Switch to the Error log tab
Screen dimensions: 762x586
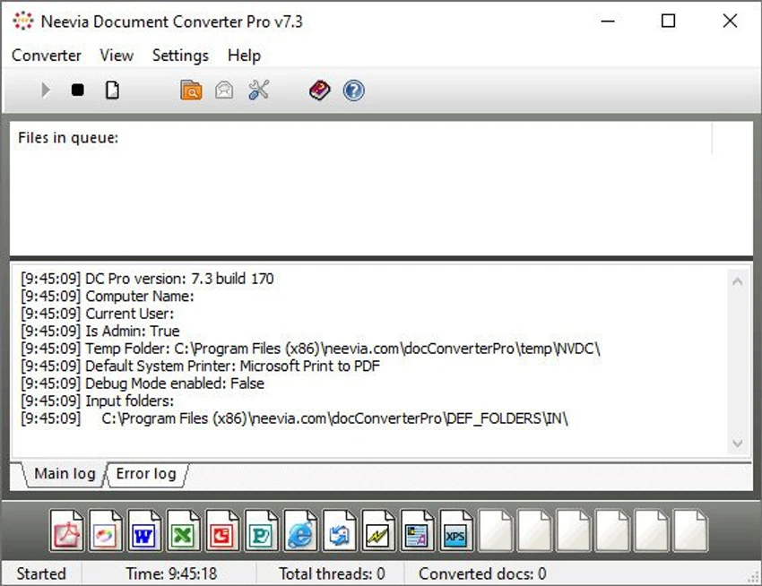point(146,474)
